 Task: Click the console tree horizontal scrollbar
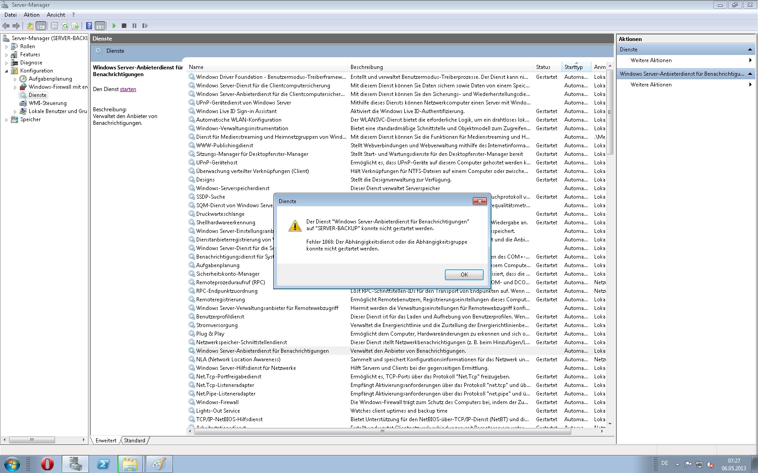[32, 440]
